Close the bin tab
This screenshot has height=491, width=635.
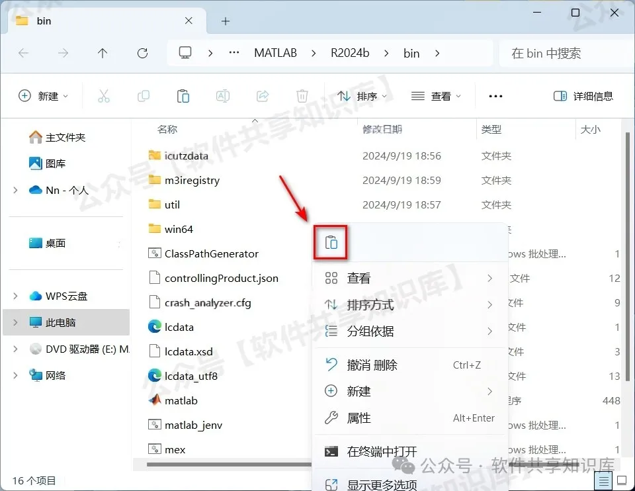(x=189, y=21)
